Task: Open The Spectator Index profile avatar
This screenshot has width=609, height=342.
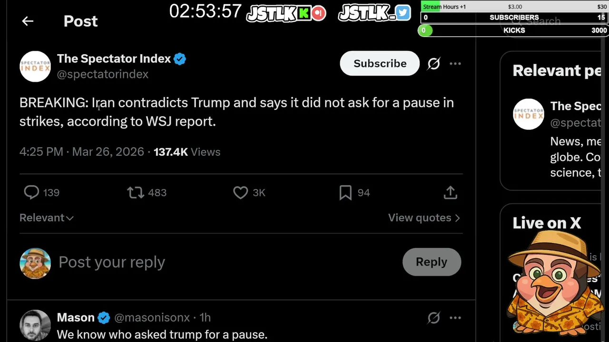Action: (35, 66)
